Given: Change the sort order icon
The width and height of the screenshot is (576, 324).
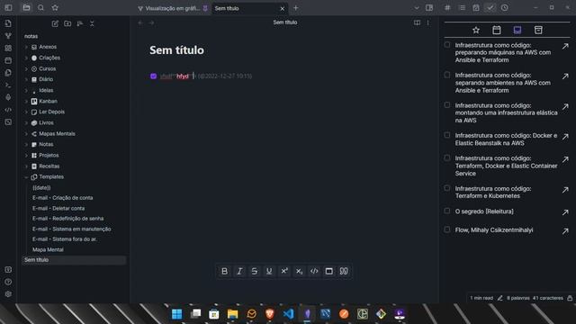Looking at the screenshot, I should pyautogui.click(x=80, y=23).
